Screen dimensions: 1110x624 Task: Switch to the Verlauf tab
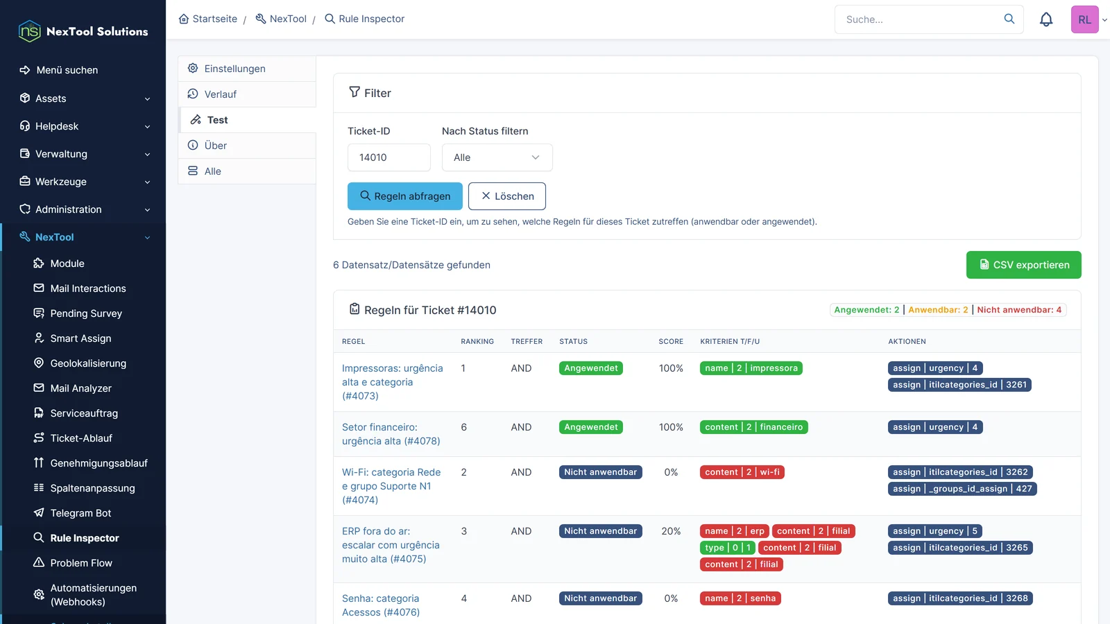click(x=247, y=94)
